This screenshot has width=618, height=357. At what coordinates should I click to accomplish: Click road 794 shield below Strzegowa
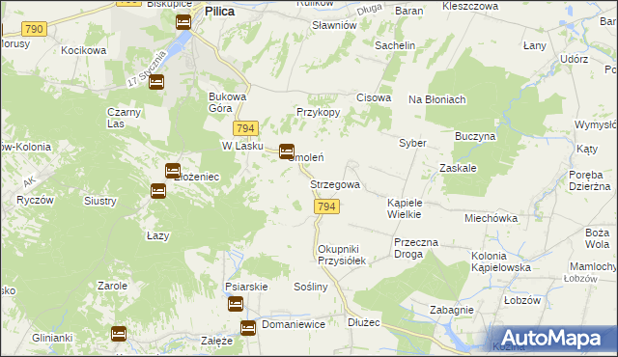(x=326, y=206)
